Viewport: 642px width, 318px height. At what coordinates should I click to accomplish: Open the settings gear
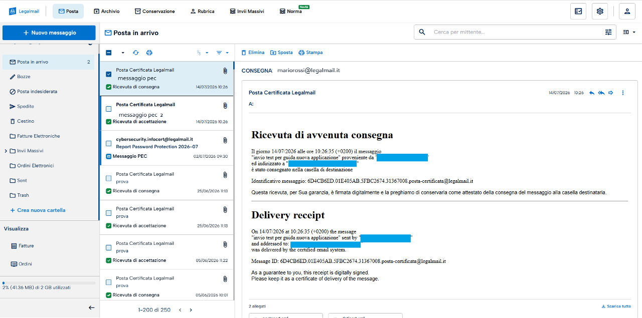point(600,11)
